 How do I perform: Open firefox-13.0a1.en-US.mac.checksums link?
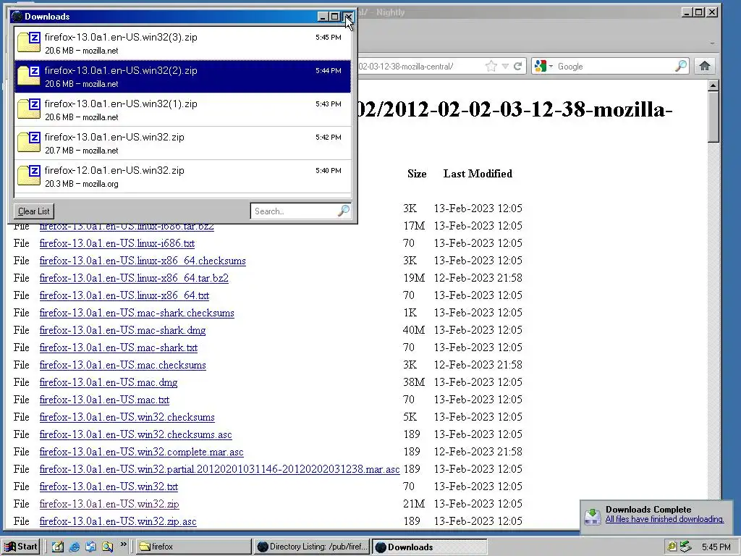[x=122, y=365]
